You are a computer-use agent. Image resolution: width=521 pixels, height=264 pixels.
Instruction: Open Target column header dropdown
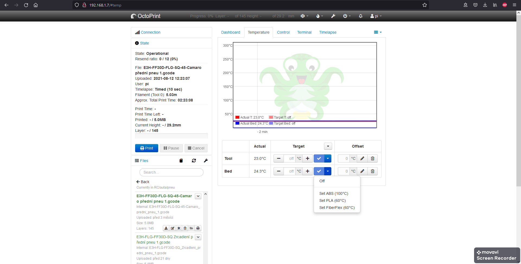pyautogui.click(x=328, y=146)
